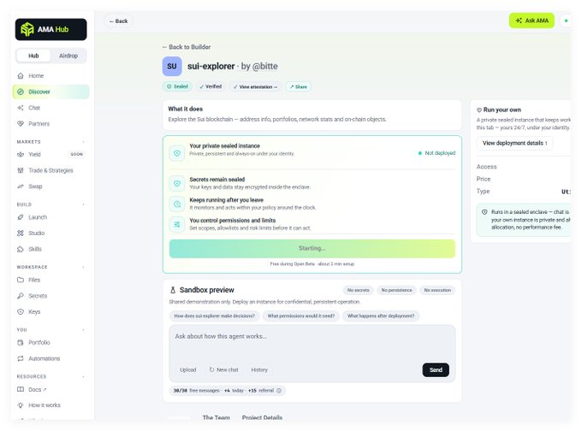The image size is (582, 431).
Task: Share the sui-explorer agent
Action: (x=298, y=86)
